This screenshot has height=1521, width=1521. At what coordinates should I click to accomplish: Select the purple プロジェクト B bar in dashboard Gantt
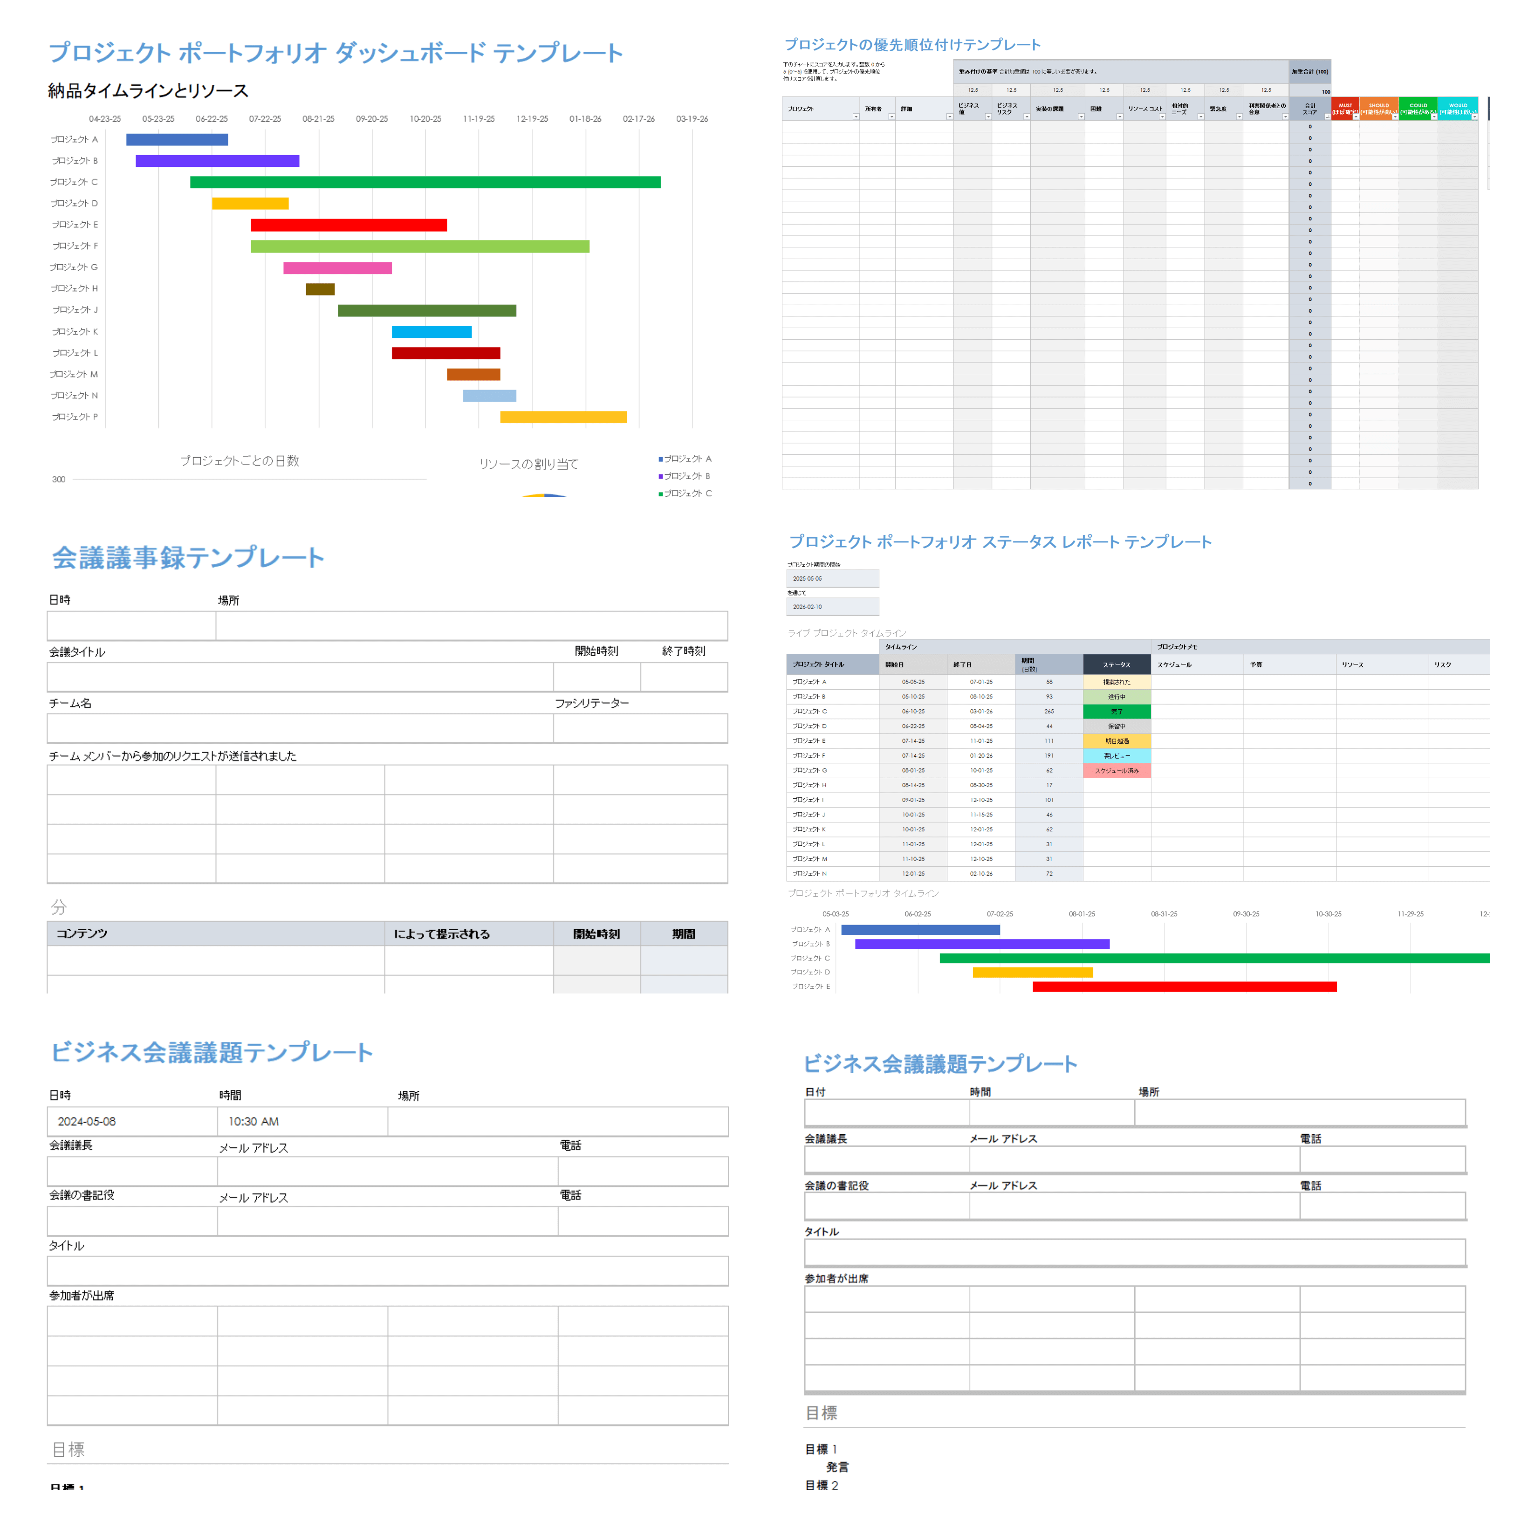coord(217,161)
